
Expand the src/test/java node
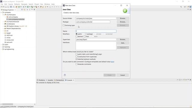(3, 24)
